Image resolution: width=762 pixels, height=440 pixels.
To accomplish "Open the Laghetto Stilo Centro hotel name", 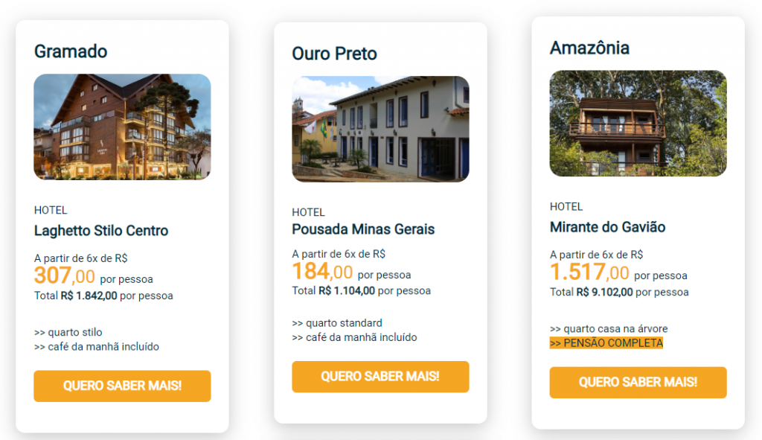I will coord(101,230).
